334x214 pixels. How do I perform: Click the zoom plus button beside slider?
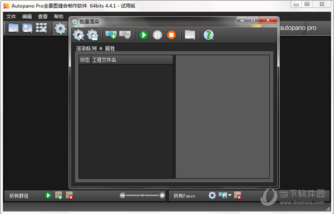[162, 195]
